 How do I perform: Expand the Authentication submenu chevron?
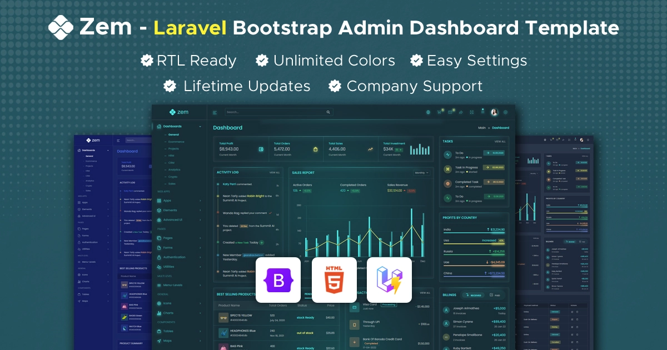200,257
